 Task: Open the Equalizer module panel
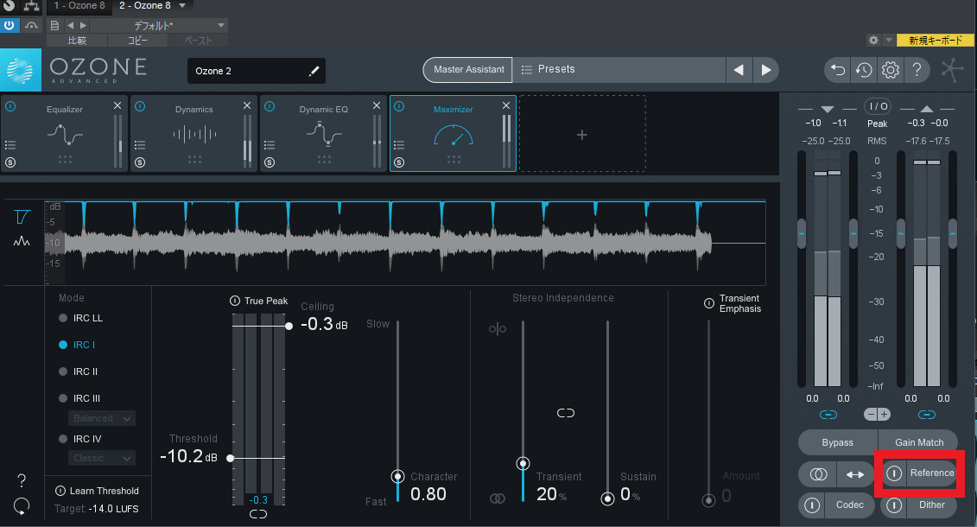coord(65,133)
